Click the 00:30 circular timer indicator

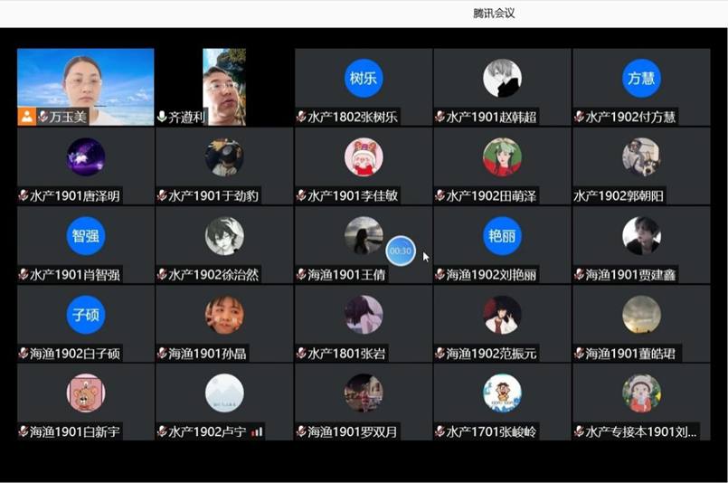401,251
